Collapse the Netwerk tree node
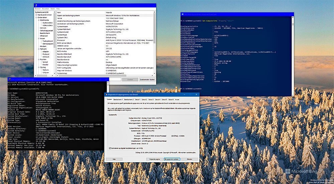Viewport: 334px width, 184px height. (39, 49)
